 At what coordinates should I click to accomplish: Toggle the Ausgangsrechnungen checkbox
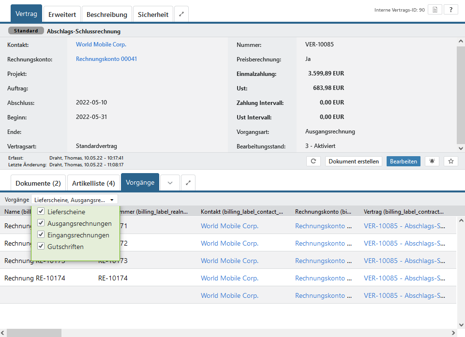[41, 223]
